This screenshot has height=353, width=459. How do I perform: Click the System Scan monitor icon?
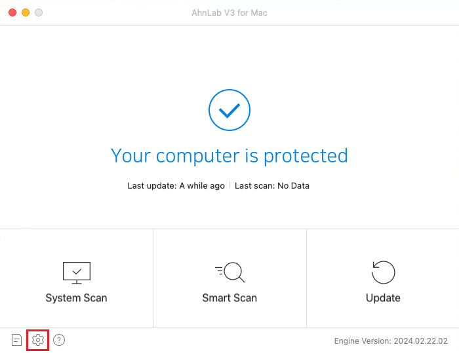(x=77, y=272)
